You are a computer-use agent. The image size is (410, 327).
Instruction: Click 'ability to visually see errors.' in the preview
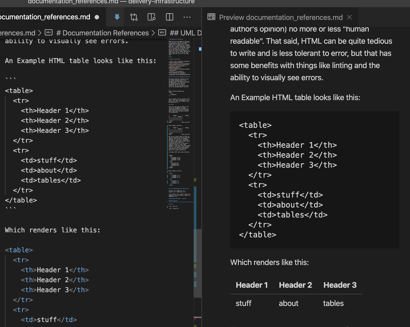click(277, 78)
